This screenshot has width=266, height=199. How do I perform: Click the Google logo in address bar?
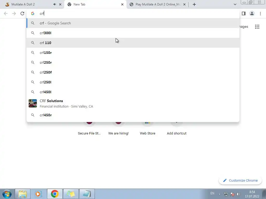[x=32, y=13]
